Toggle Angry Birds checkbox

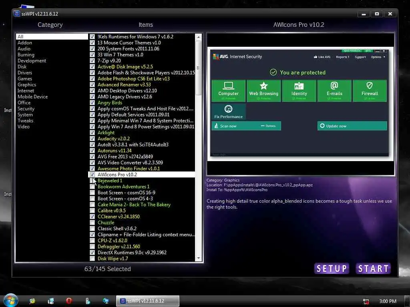pyautogui.click(x=92, y=103)
